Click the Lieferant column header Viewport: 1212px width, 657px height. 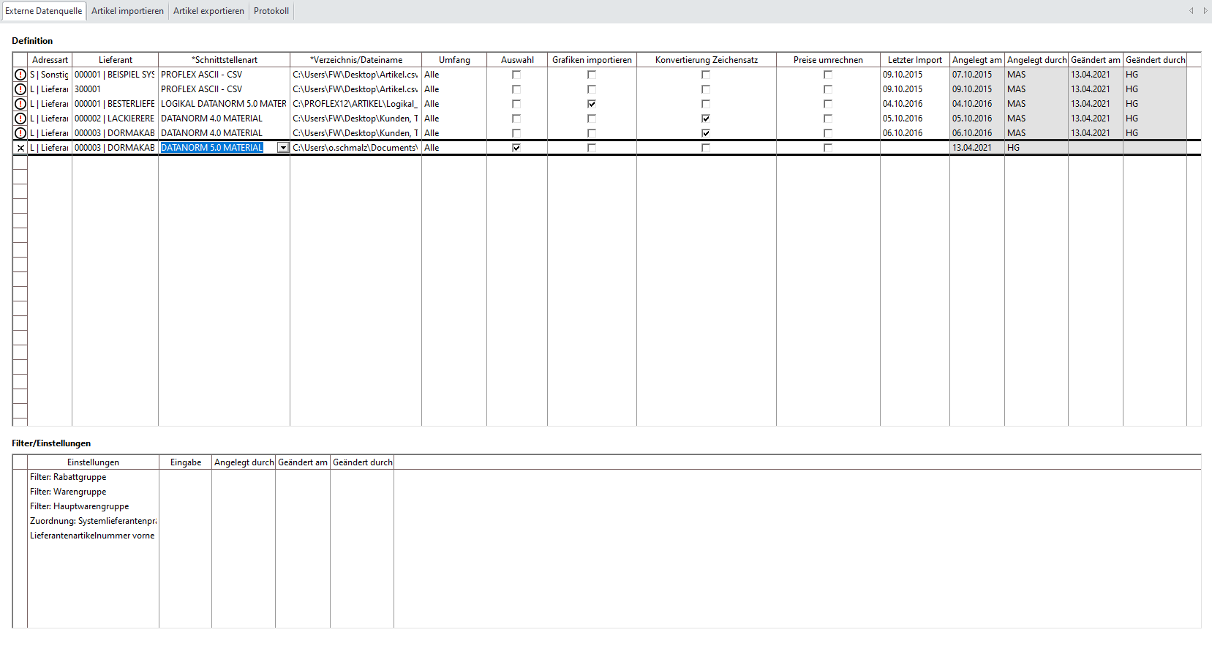tap(116, 60)
